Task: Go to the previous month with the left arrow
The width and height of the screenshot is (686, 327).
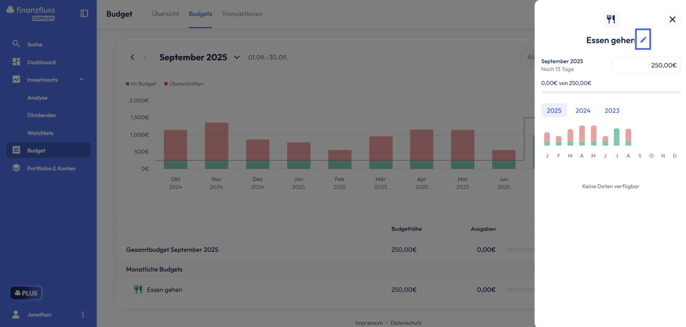Action: pos(132,57)
